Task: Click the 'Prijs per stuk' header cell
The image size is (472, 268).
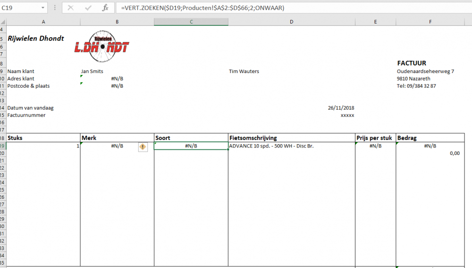Action: [x=375, y=138]
